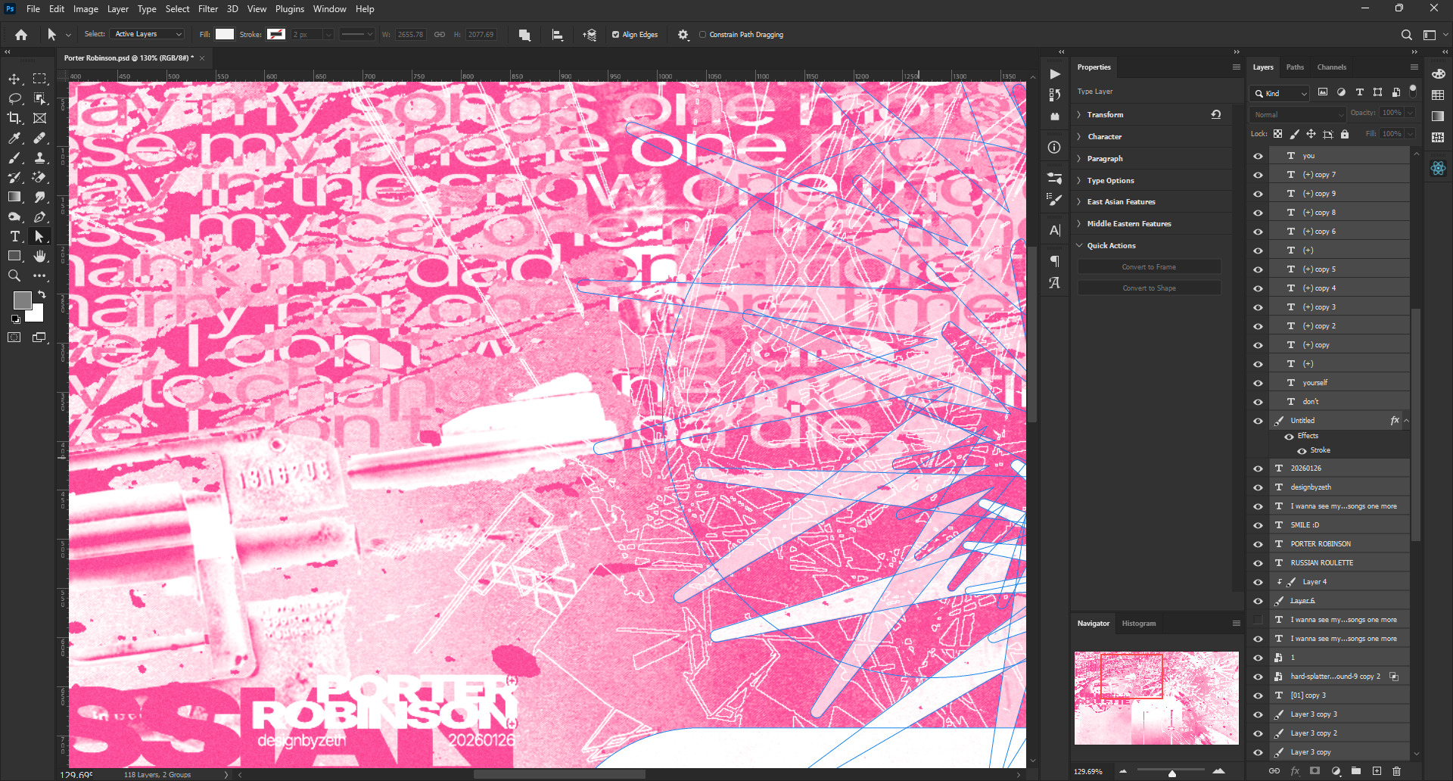
Task: Disable the Align Edges checkbox
Action: tap(615, 35)
